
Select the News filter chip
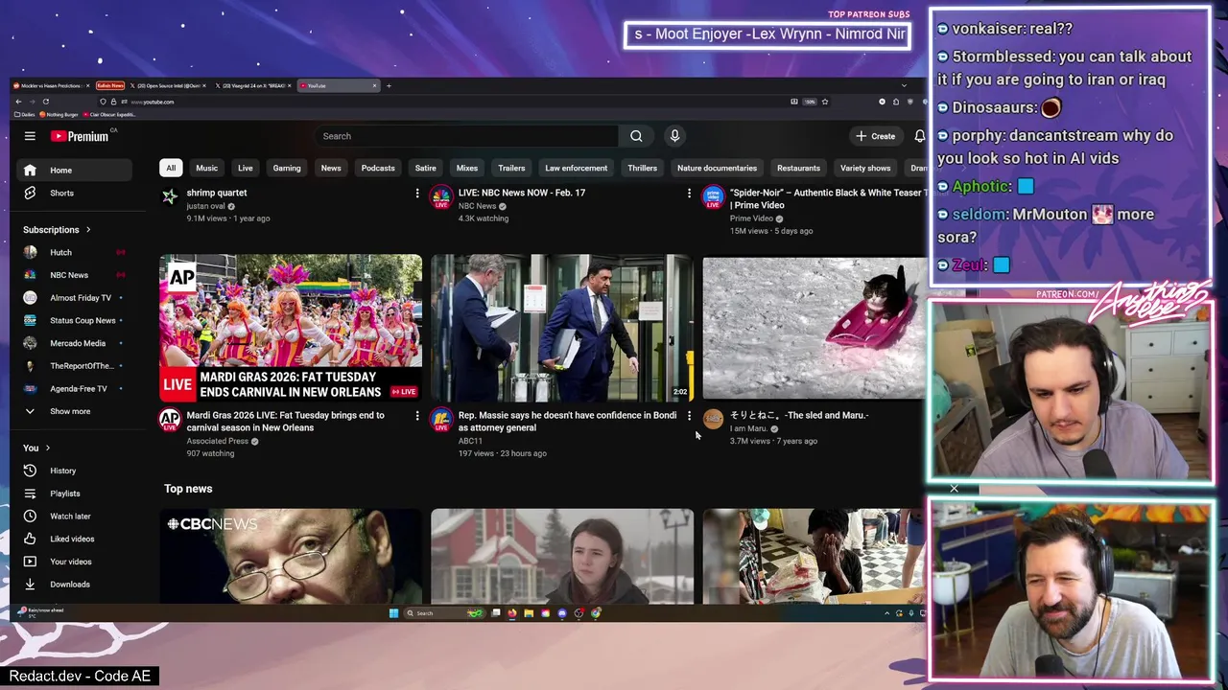point(331,168)
